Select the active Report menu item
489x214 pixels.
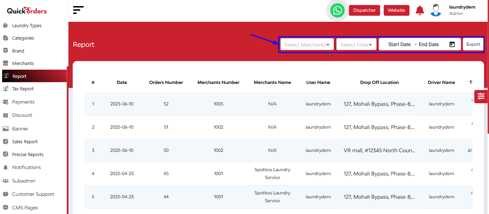(34, 76)
